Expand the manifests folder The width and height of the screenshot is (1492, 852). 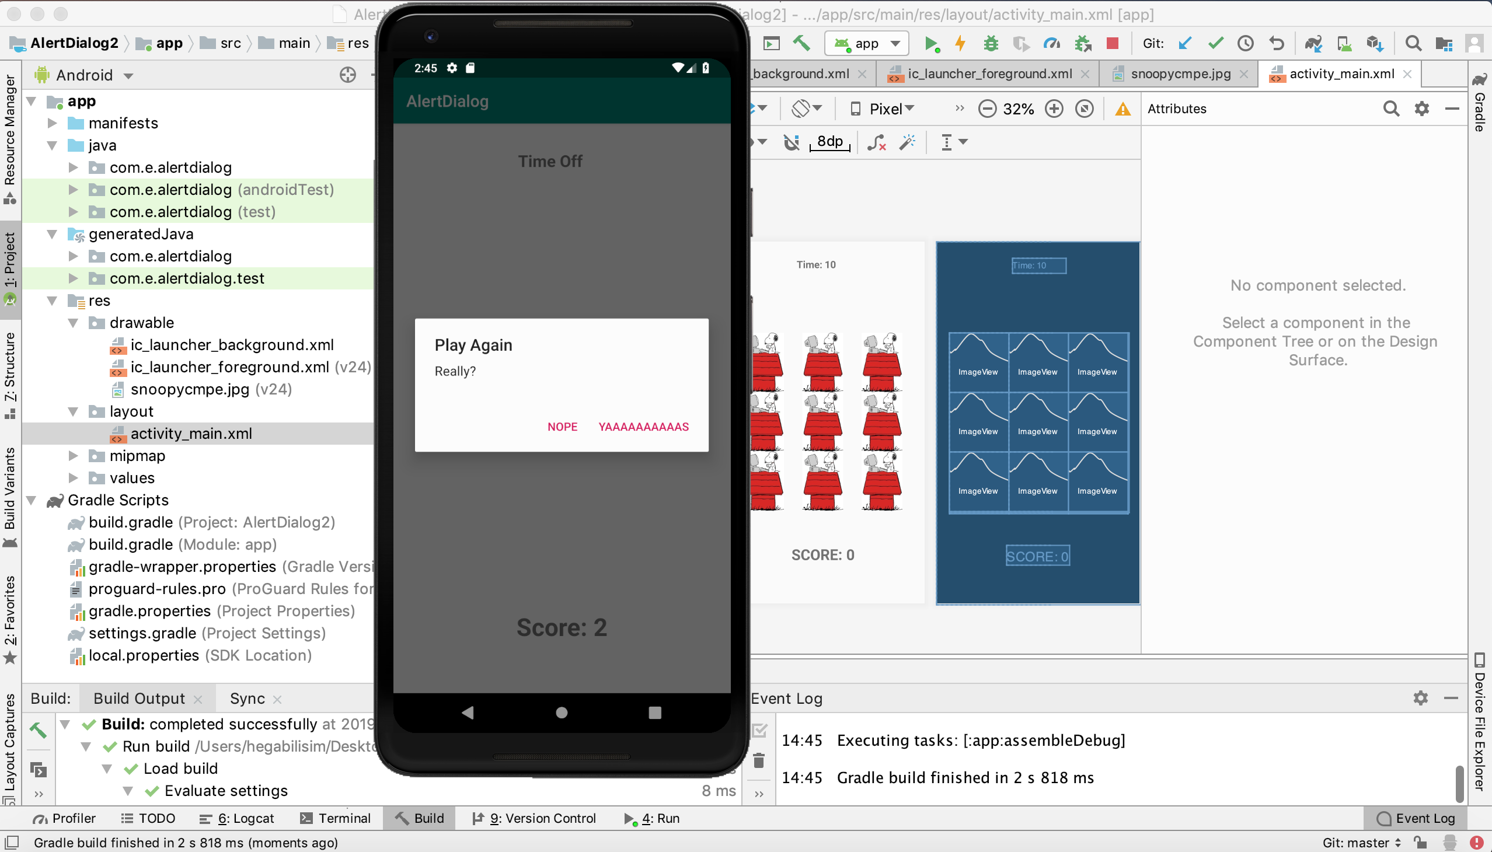(52, 123)
